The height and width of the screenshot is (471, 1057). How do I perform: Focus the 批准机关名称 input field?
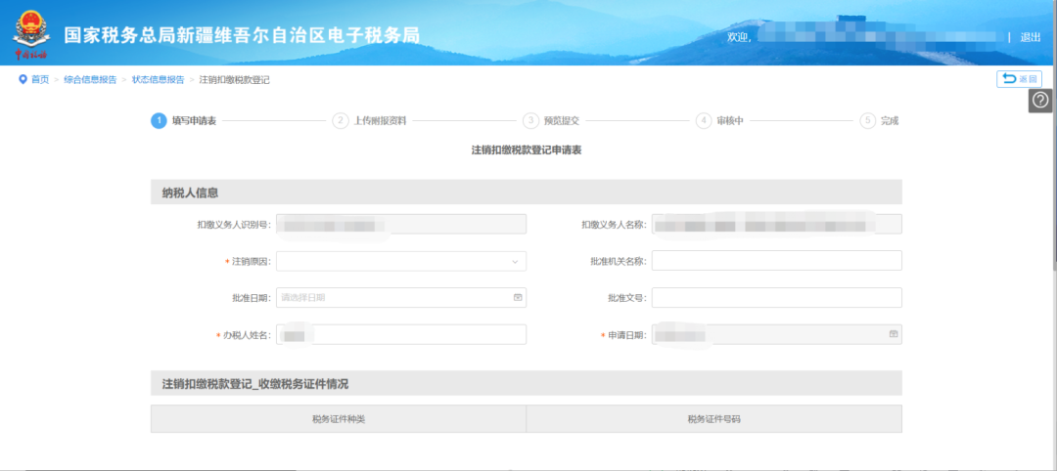tap(776, 261)
